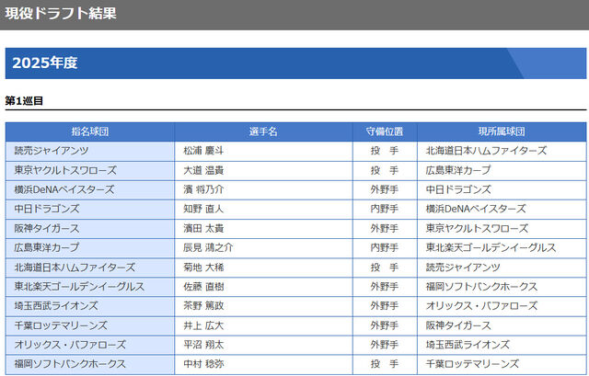
Task: Select player name "濱 将乃介"
Action: point(203,189)
